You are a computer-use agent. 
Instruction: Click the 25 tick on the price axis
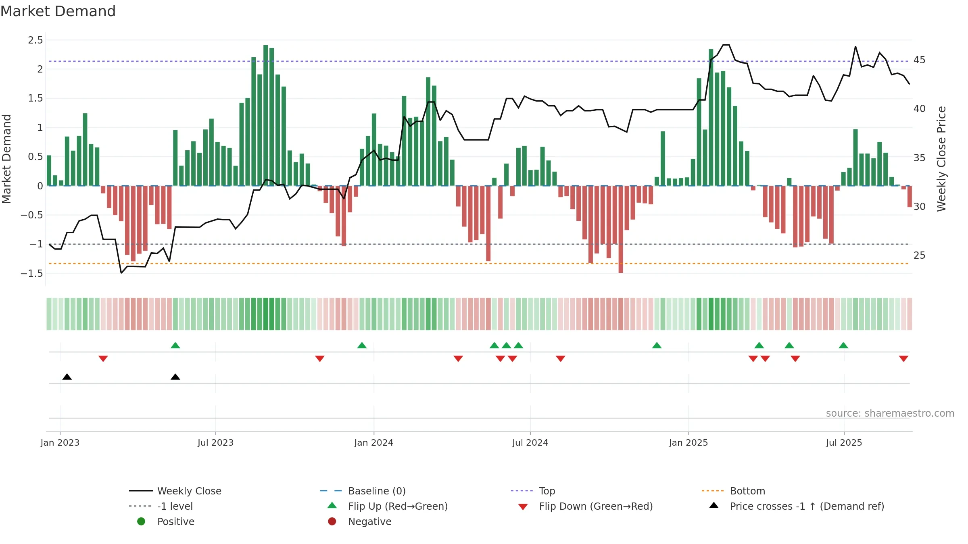click(x=920, y=255)
